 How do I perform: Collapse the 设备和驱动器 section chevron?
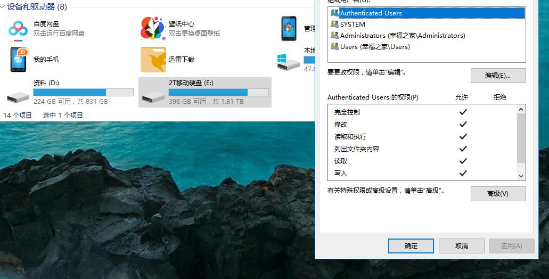(3, 7)
